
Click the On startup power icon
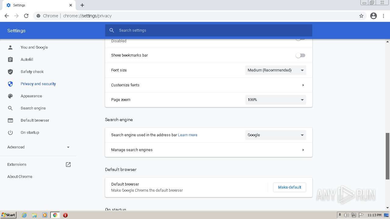pyautogui.click(x=10, y=132)
